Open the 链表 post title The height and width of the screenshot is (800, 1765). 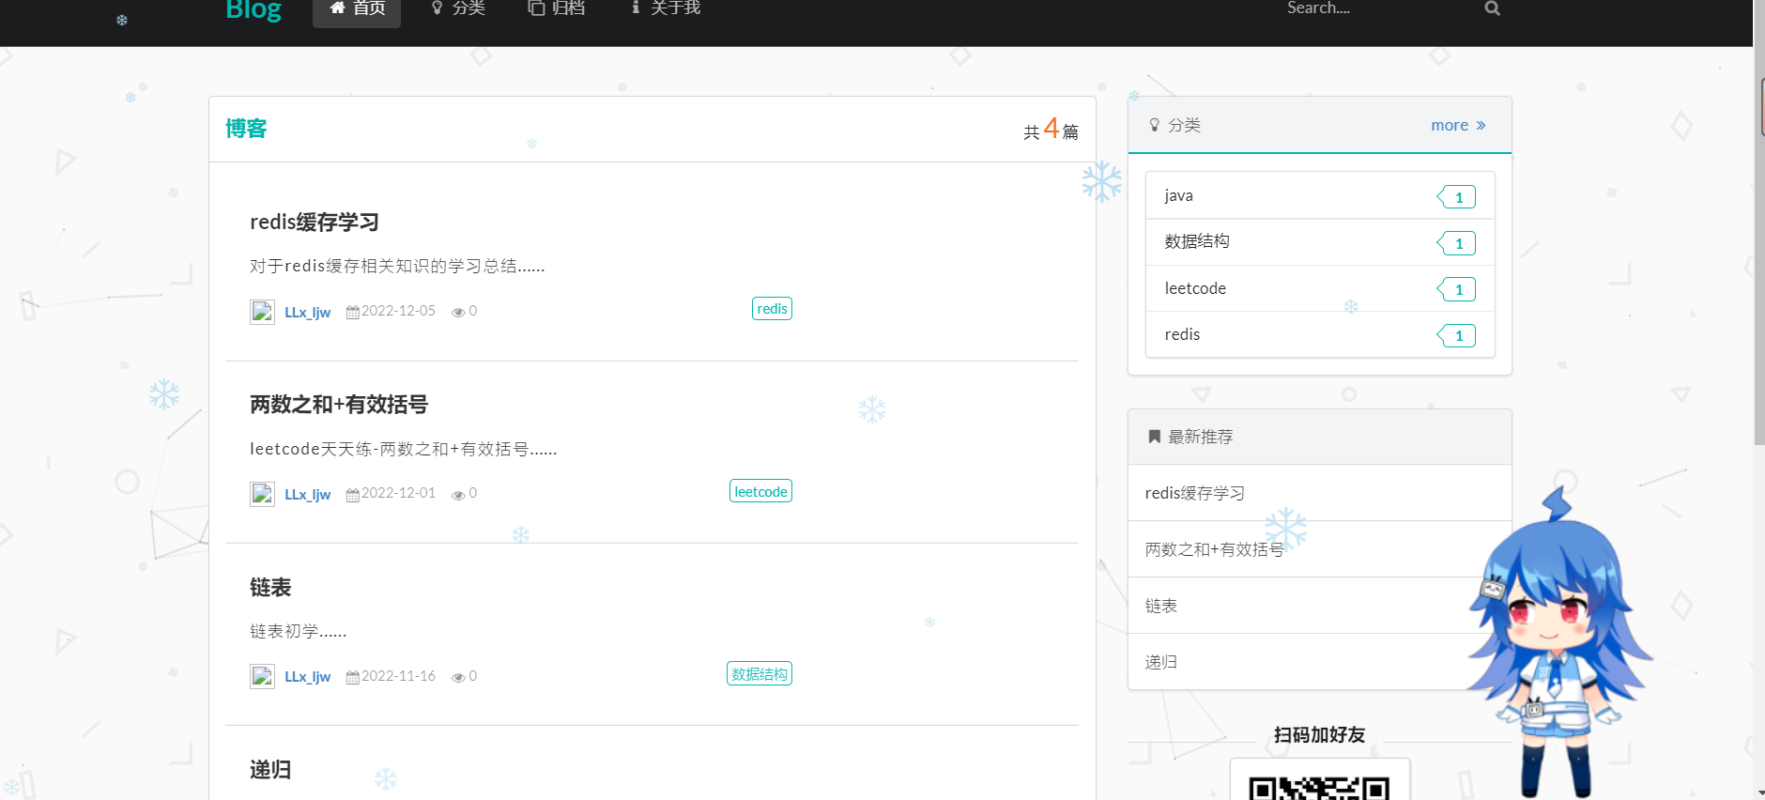(x=270, y=588)
